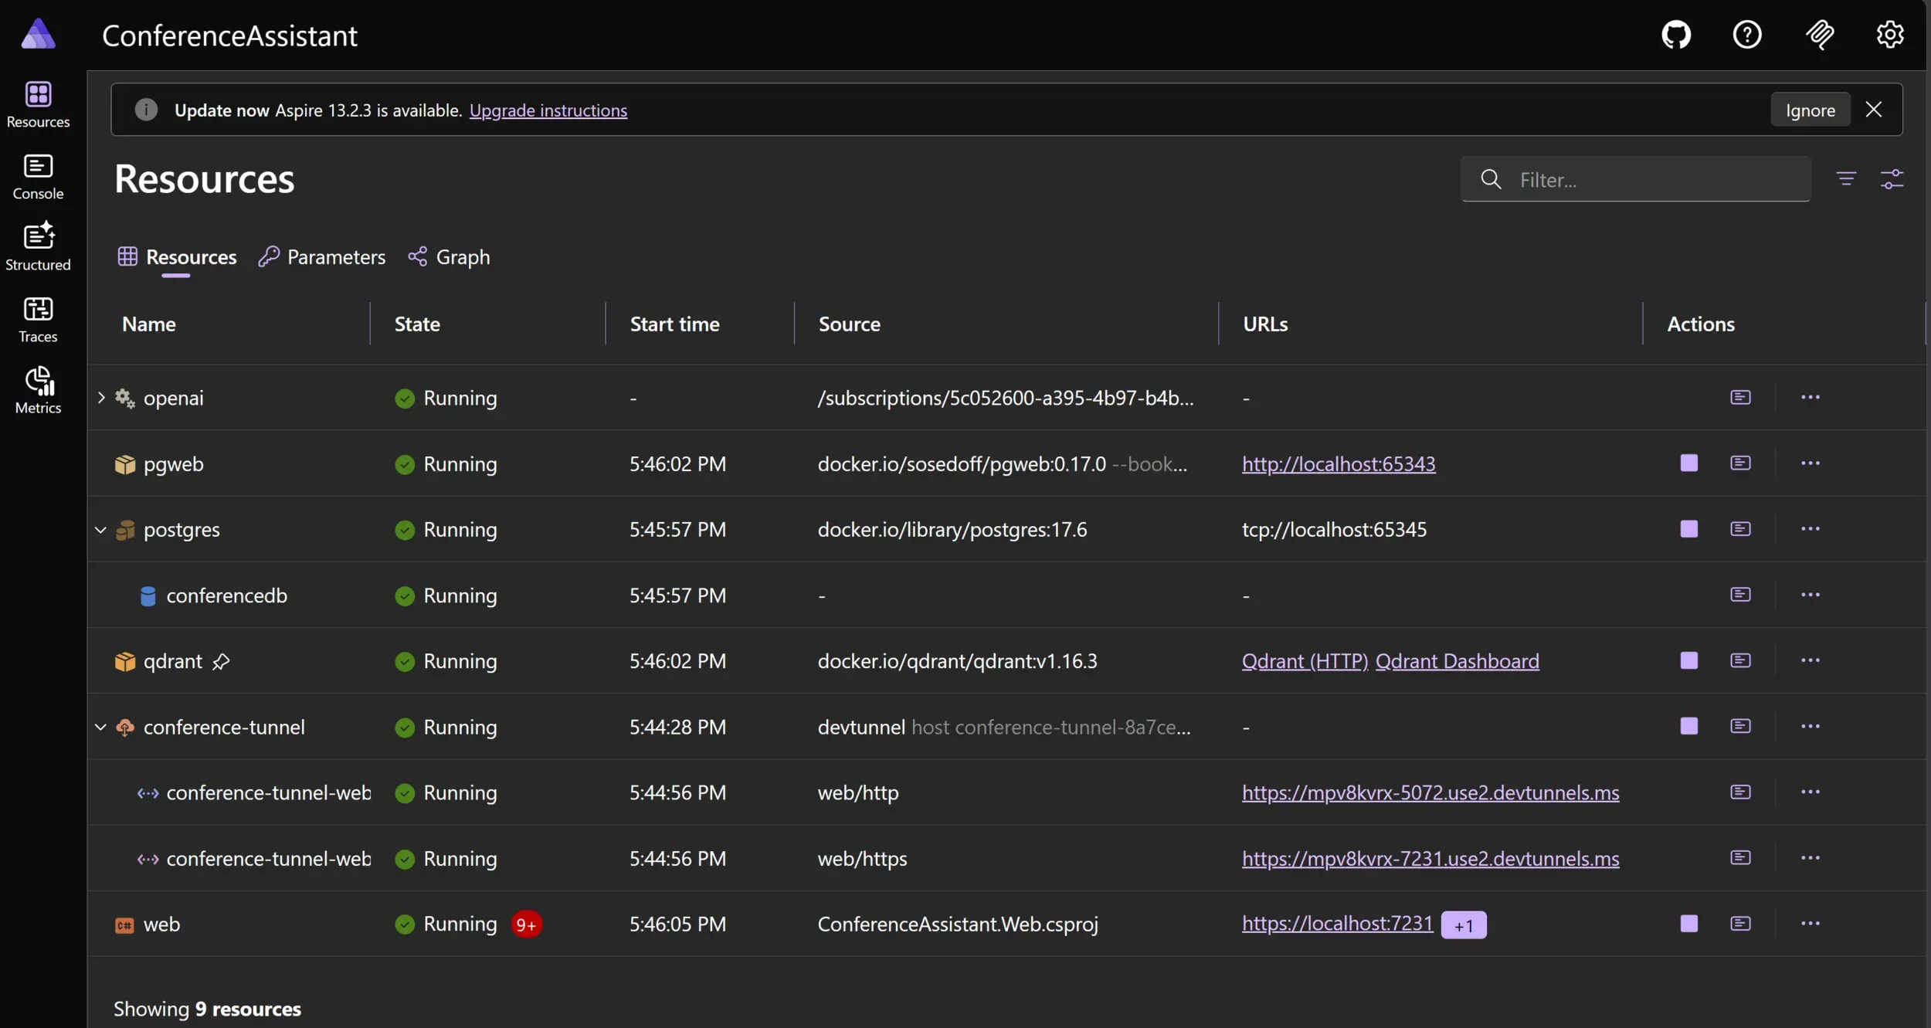Screen dimensions: 1931x1028
Task: Sort by the Name column header
Action: tap(149, 324)
